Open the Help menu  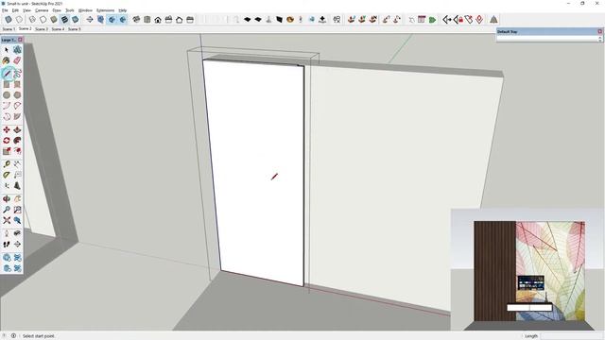(x=122, y=10)
